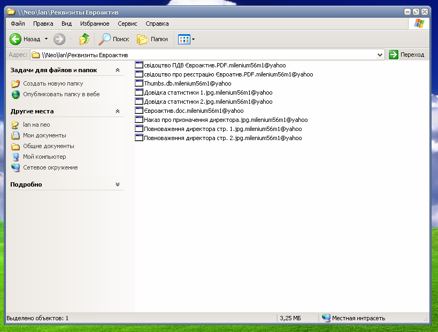Expand the address bar dropdown list

click(x=380, y=55)
